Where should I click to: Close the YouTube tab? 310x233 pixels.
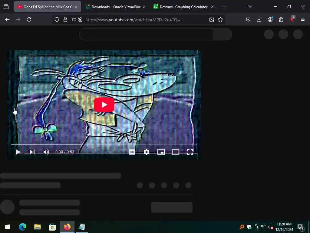tap(76, 7)
